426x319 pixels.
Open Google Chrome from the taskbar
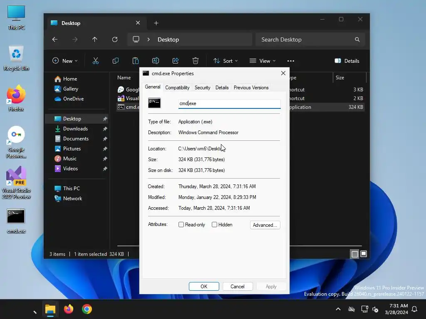pos(87,309)
